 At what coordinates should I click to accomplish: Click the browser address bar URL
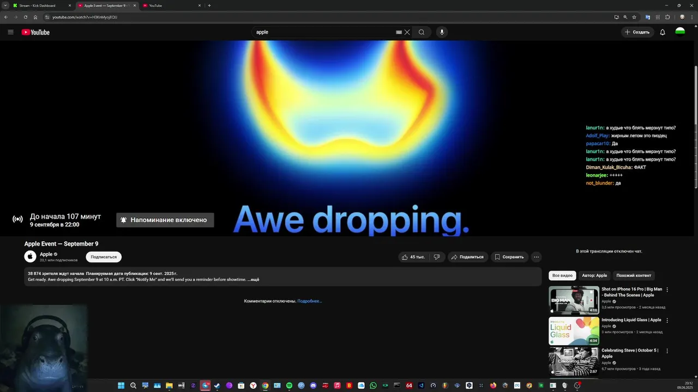(x=85, y=17)
